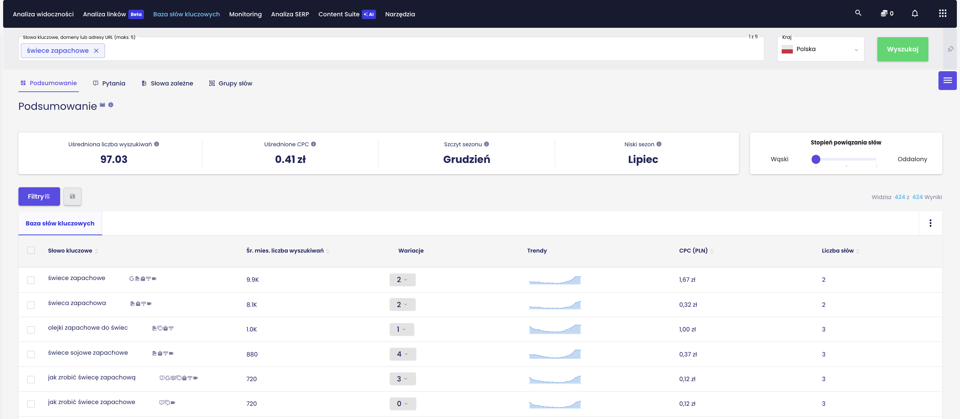The height and width of the screenshot is (419, 960).
Task: Click video icon in jak zrobić świece zapachowe row
Action: pyautogui.click(x=173, y=403)
